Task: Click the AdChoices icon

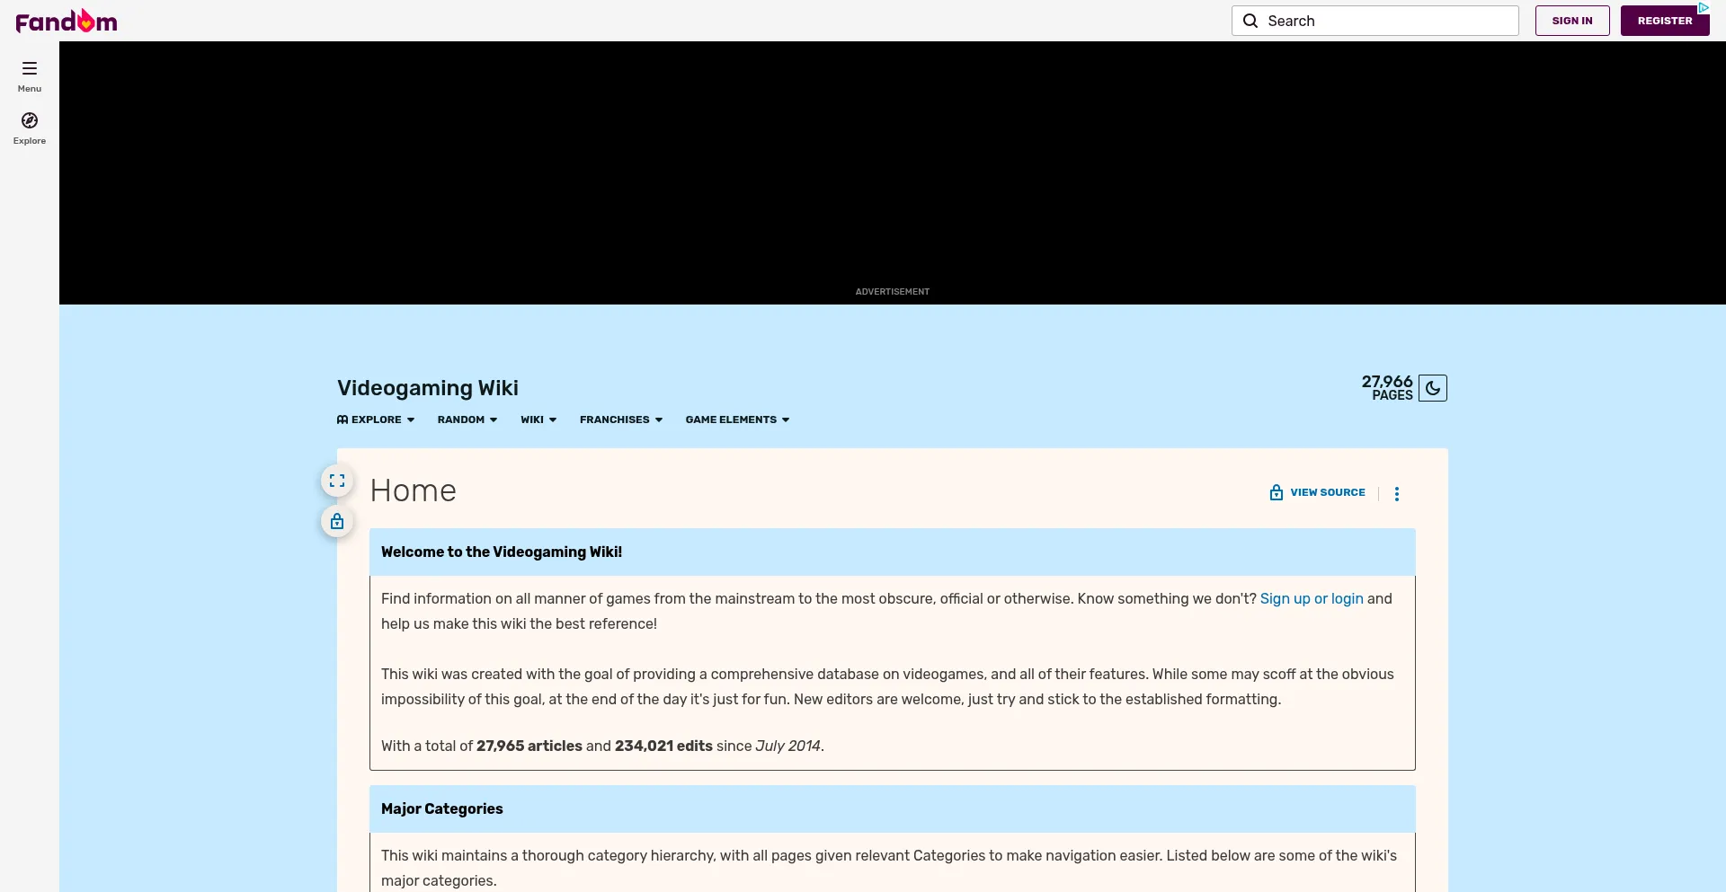Action: (x=1703, y=7)
